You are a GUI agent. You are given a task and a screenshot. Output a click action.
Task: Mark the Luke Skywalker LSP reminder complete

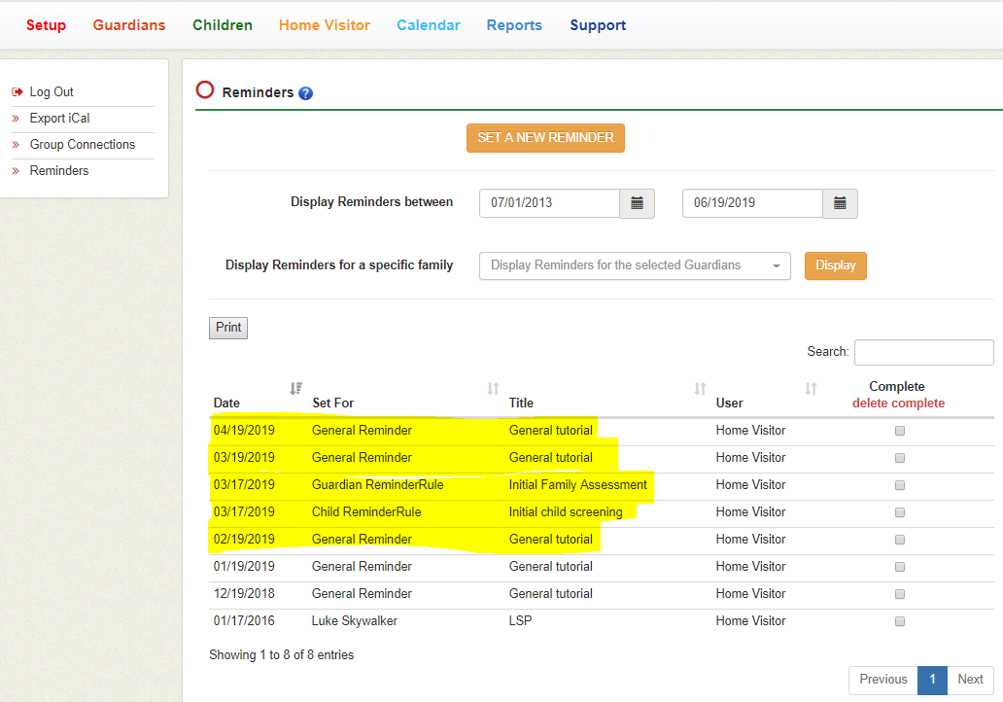pyautogui.click(x=900, y=621)
